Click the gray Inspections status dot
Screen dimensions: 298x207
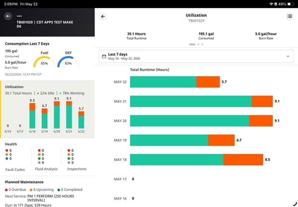pyautogui.click(x=69, y=162)
